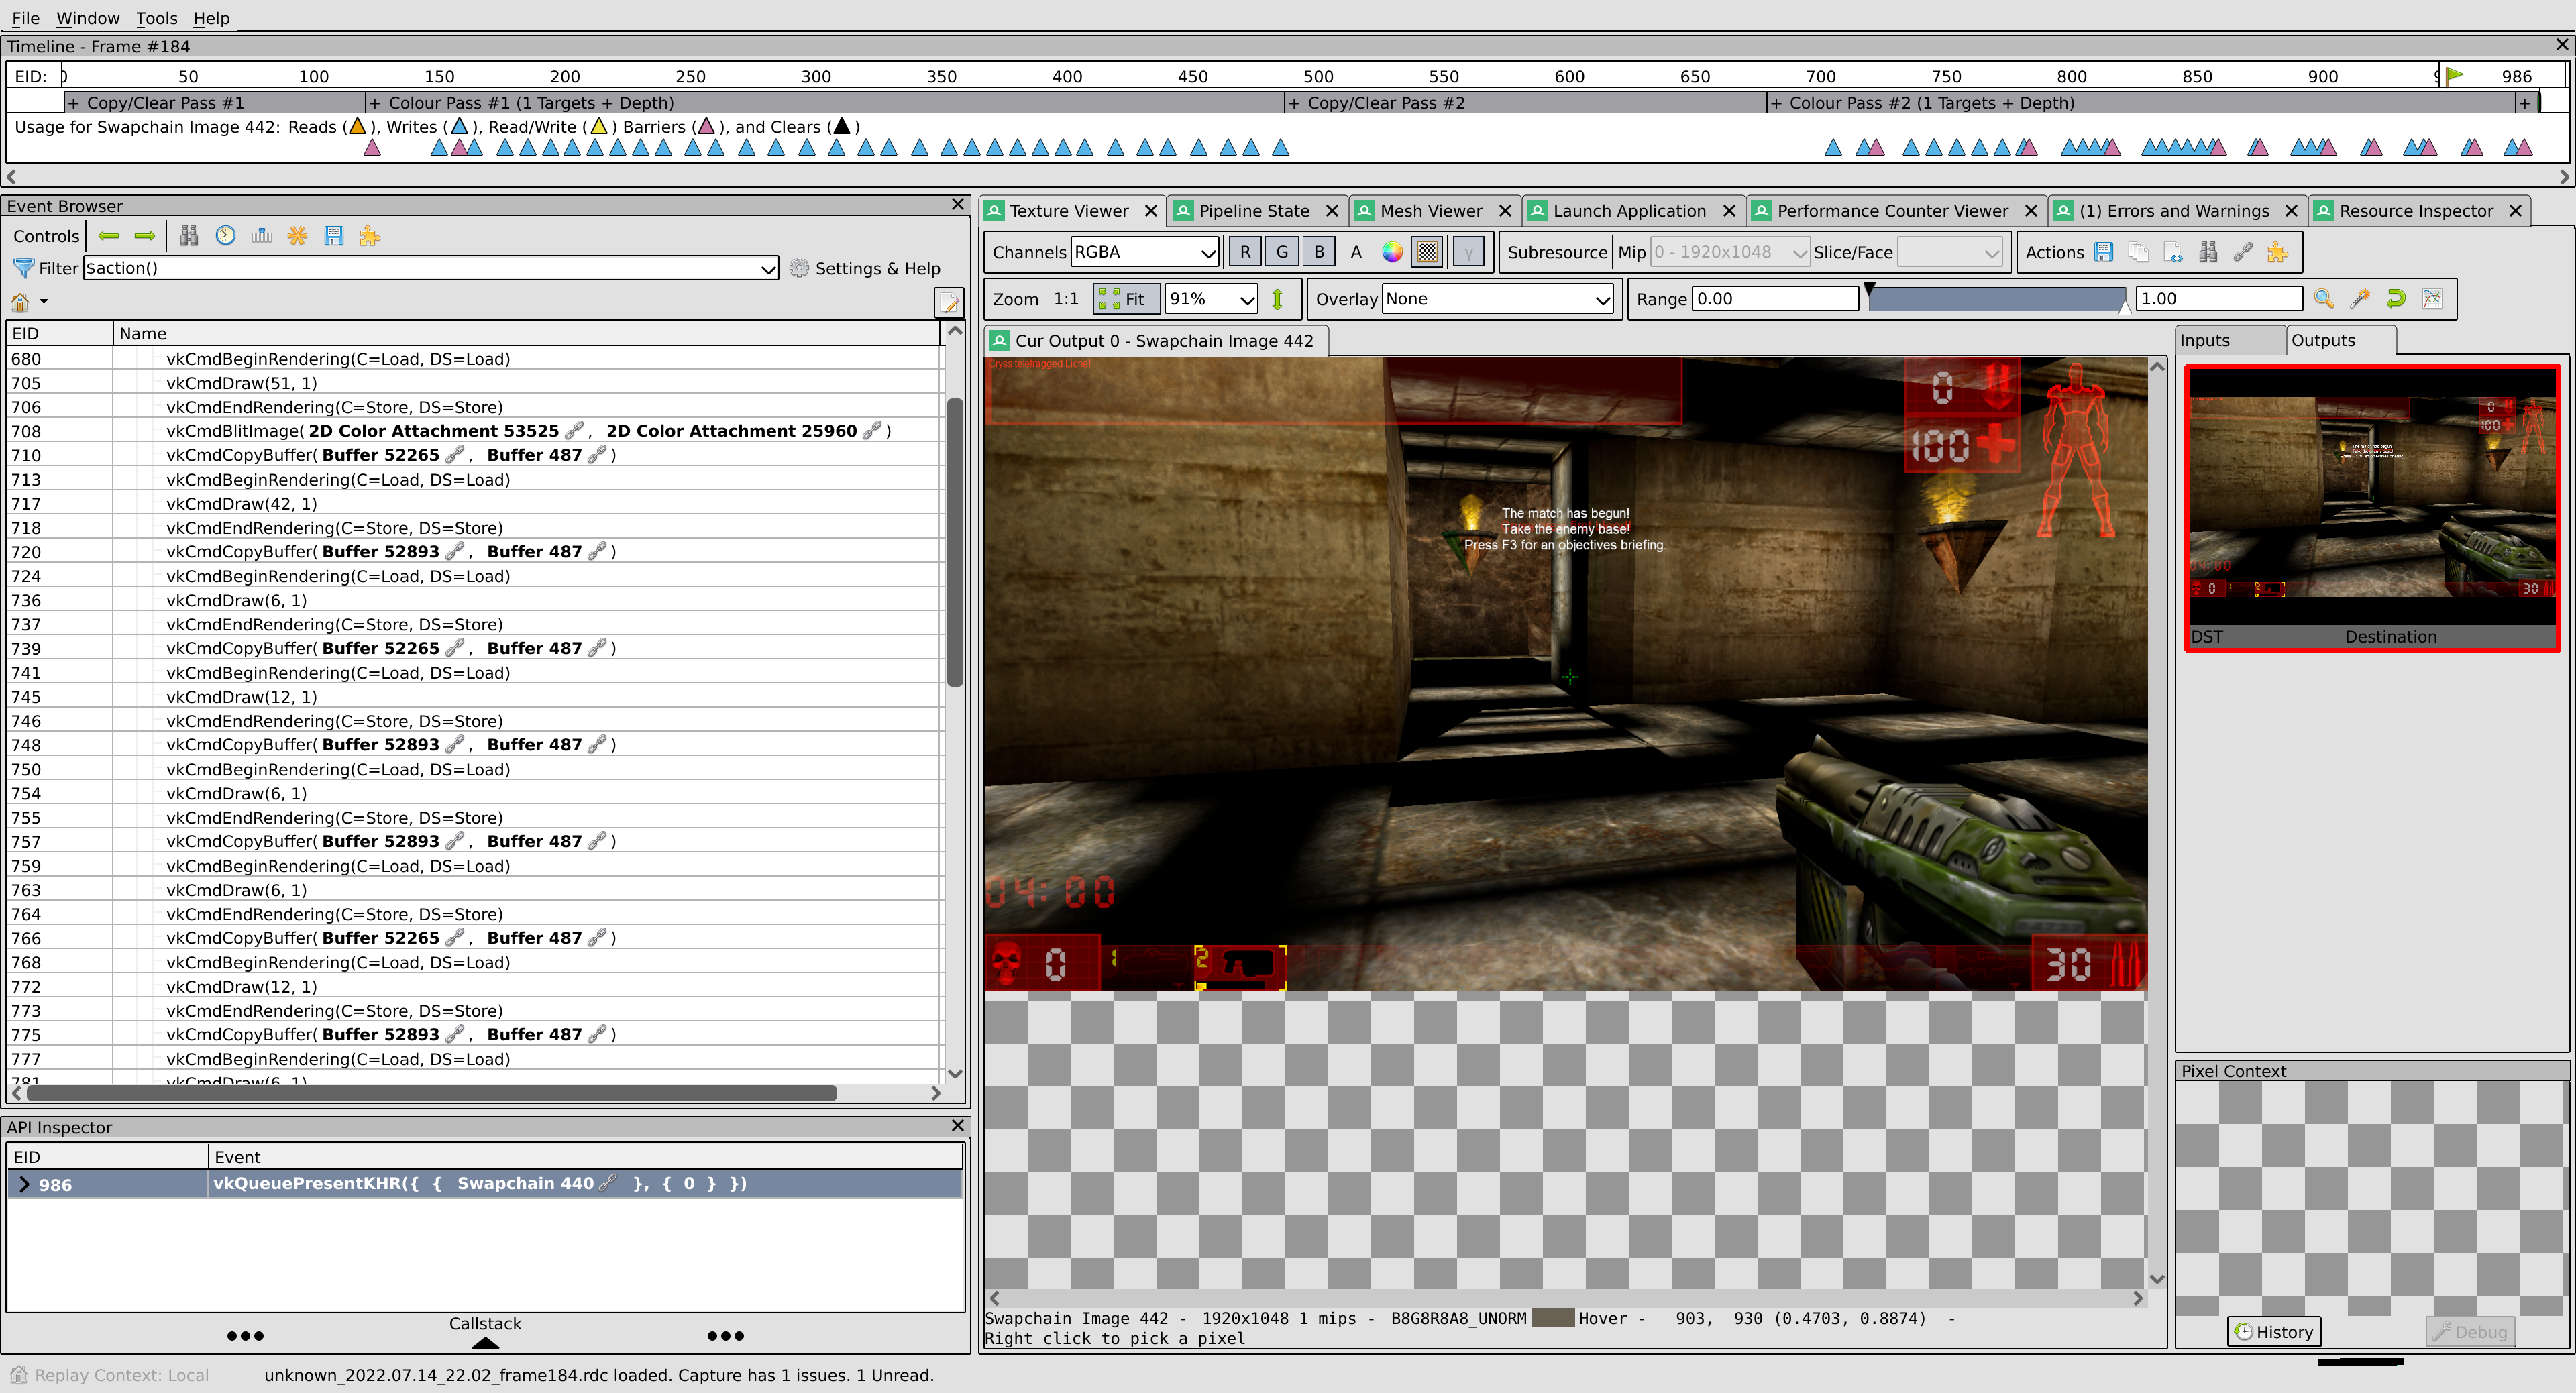Toggle the 1:1 zoom button
This screenshot has width=2576, height=1393.
tap(1066, 299)
